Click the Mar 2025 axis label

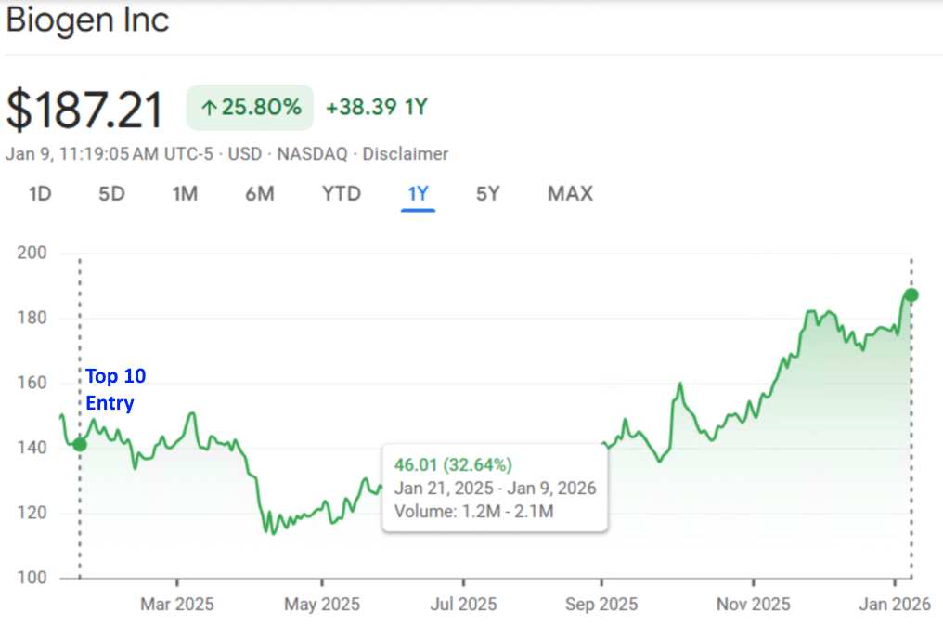tap(176, 605)
